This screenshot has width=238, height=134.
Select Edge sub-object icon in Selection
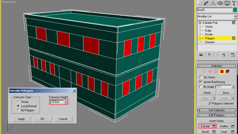pos(210,71)
